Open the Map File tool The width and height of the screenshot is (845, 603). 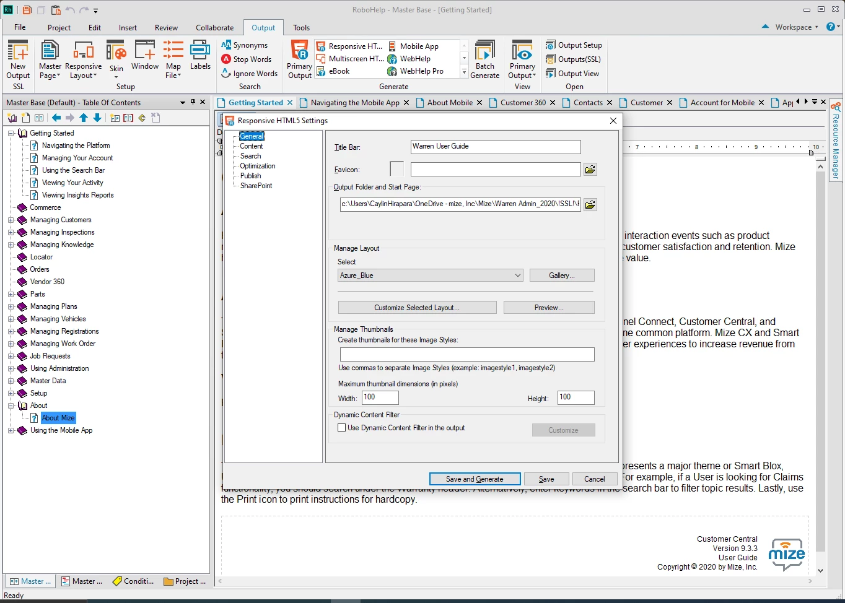coord(173,59)
